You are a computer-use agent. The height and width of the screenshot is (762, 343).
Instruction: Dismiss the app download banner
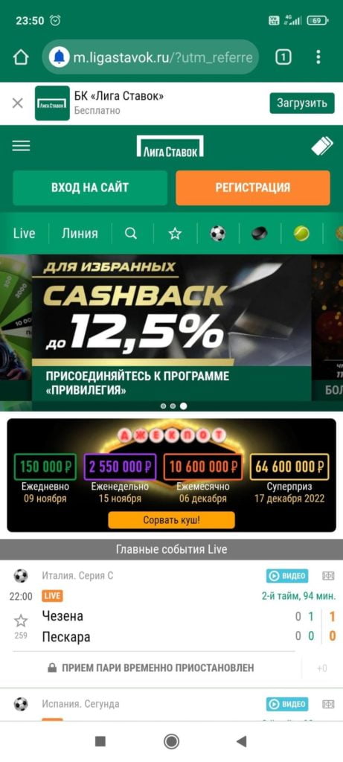click(x=18, y=103)
